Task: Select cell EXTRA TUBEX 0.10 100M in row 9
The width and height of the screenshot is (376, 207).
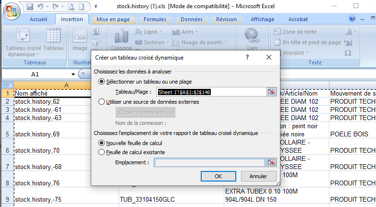Action: point(277,195)
